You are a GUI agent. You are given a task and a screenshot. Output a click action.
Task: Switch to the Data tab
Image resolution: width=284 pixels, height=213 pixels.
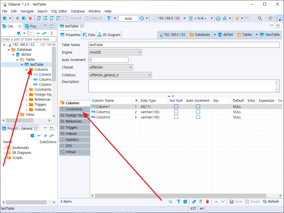tap(89, 35)
